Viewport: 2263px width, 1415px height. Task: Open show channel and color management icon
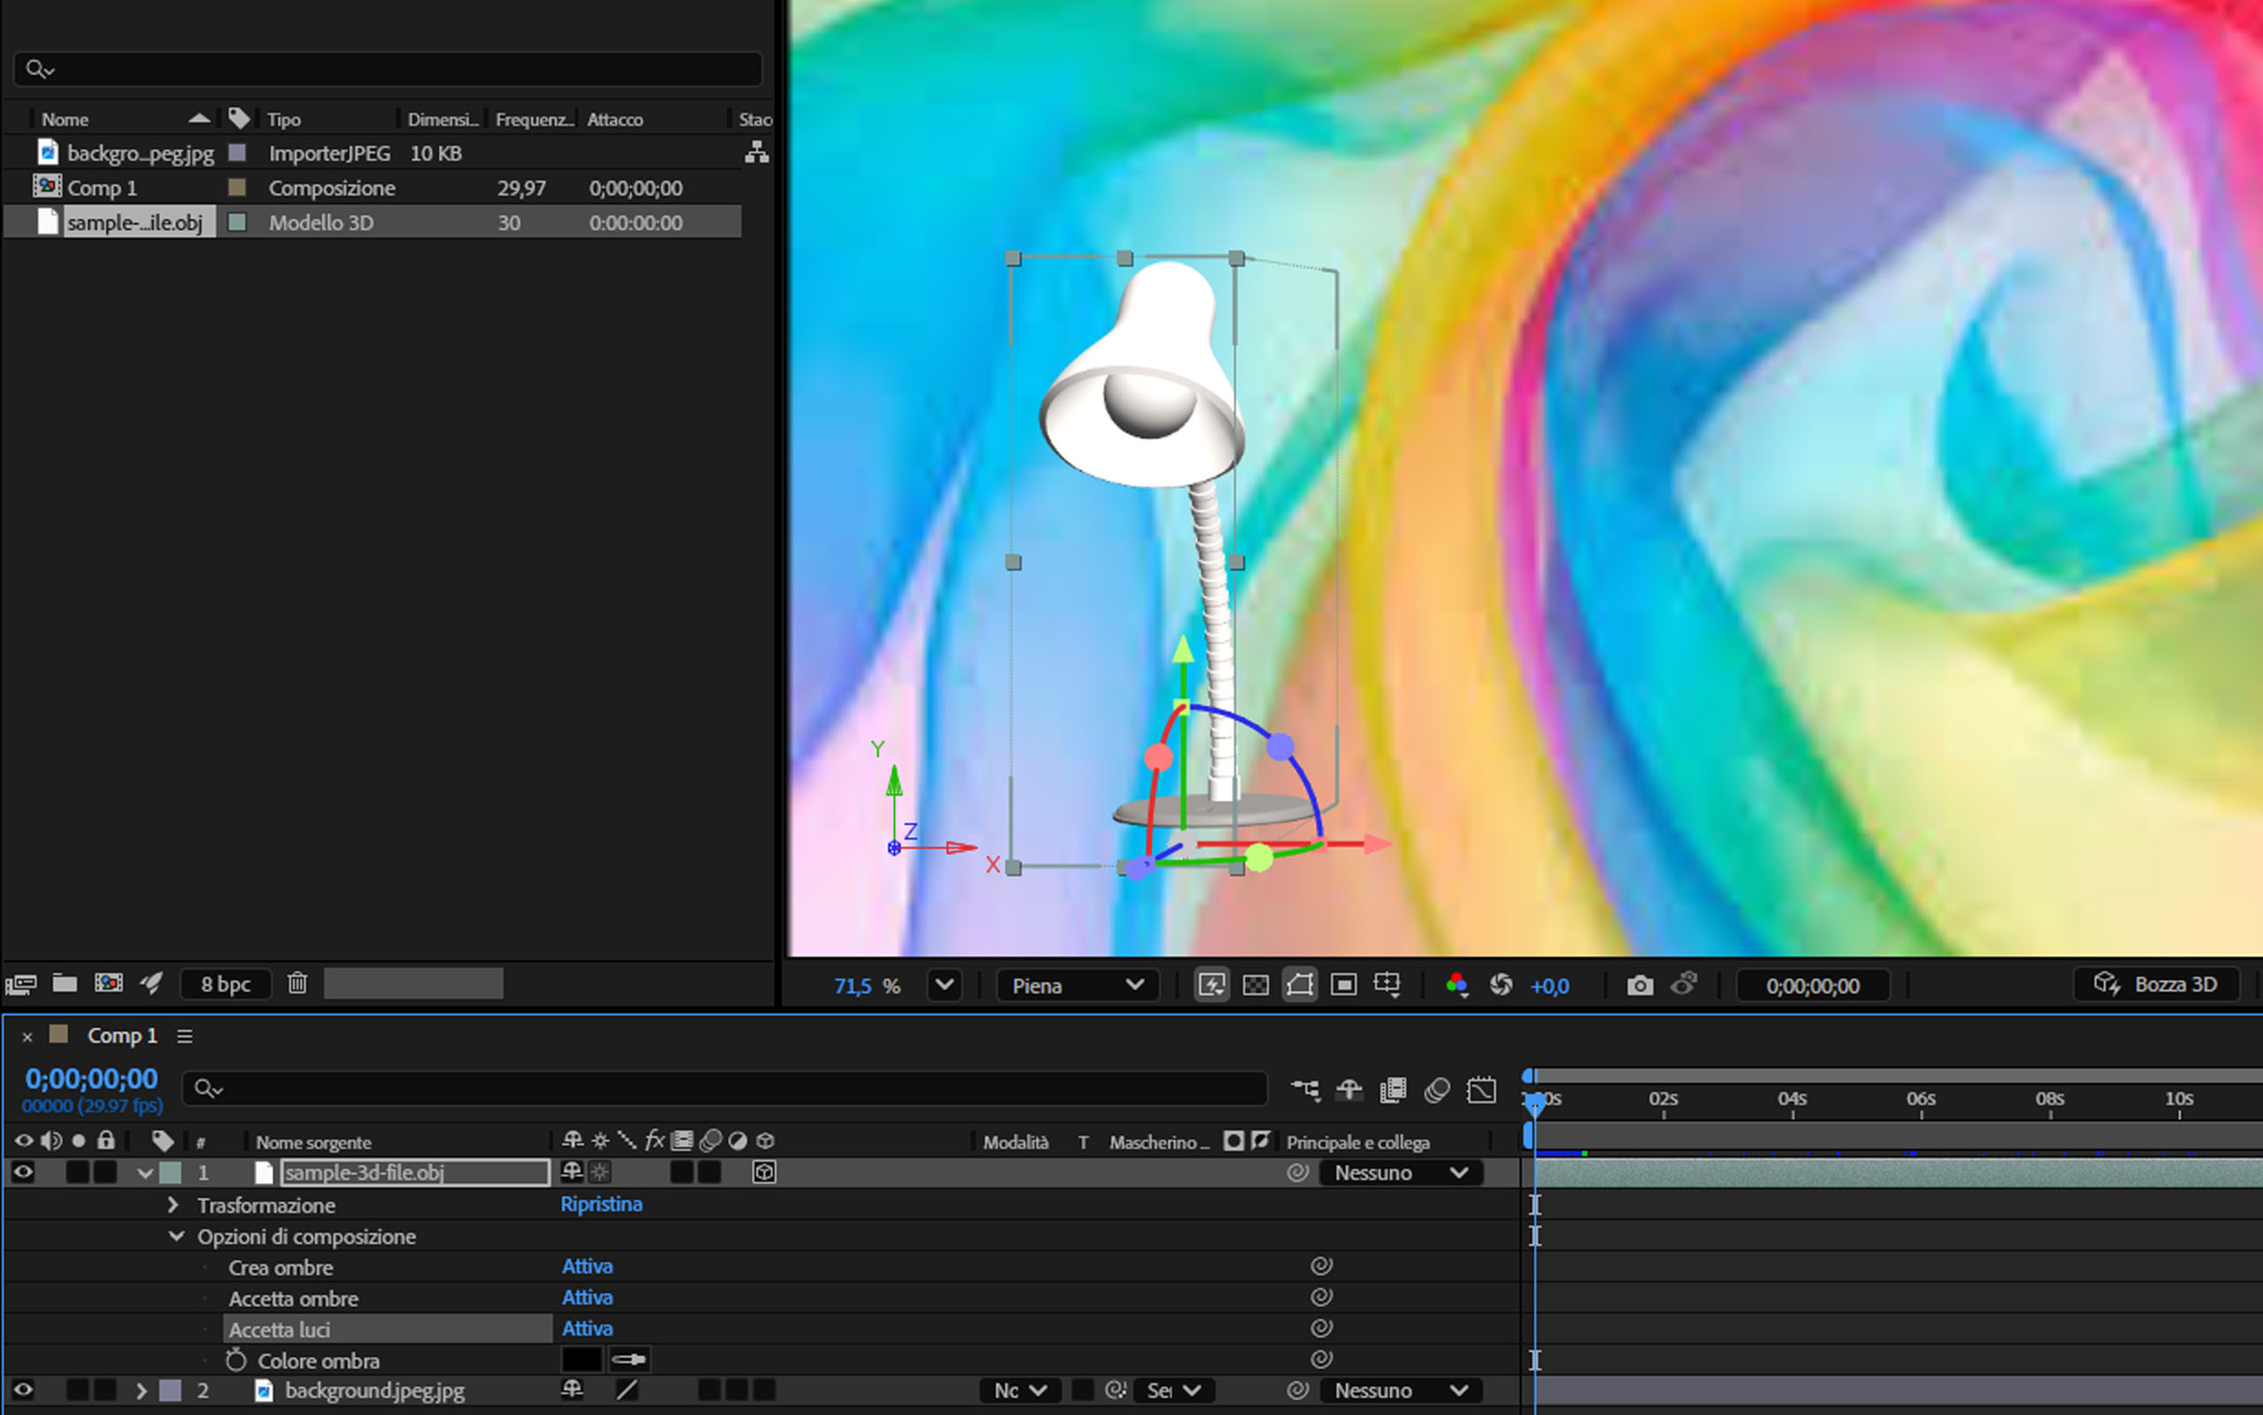(x=1456, y=985)
